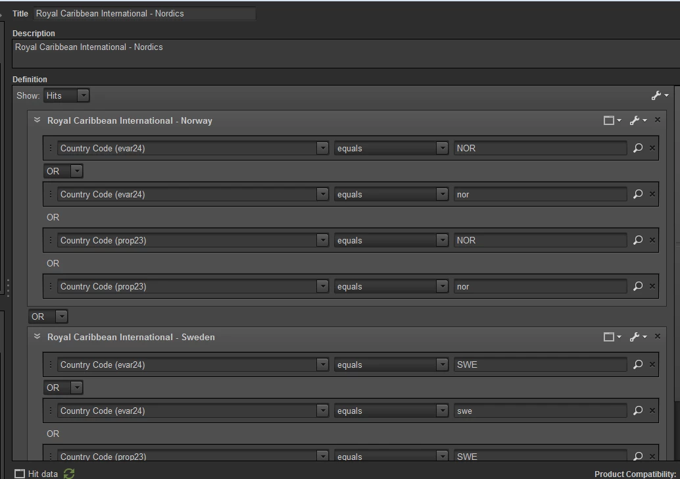Open the Norway container view type icon

612,120
